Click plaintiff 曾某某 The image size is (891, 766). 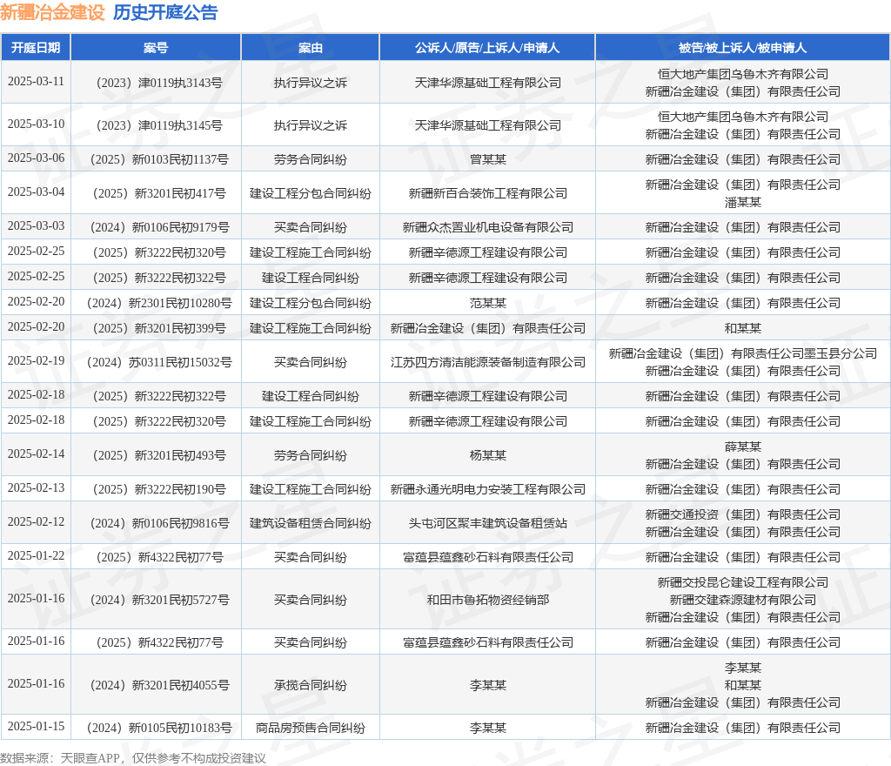tap(487, 159)
